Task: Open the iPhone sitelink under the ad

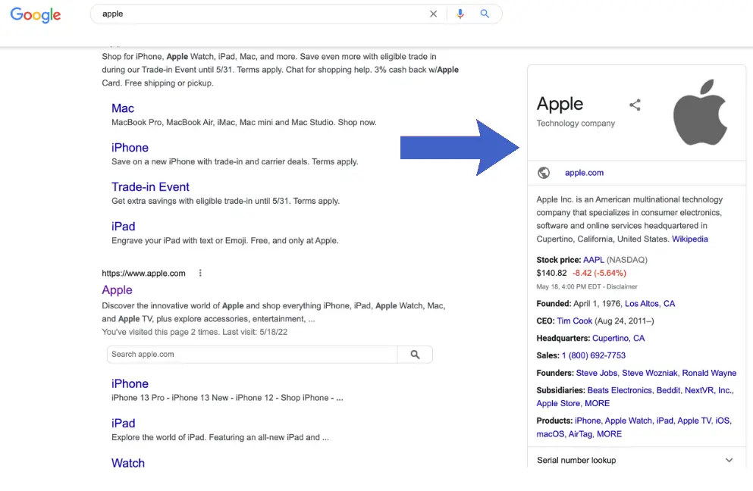Action: [130, 148]
